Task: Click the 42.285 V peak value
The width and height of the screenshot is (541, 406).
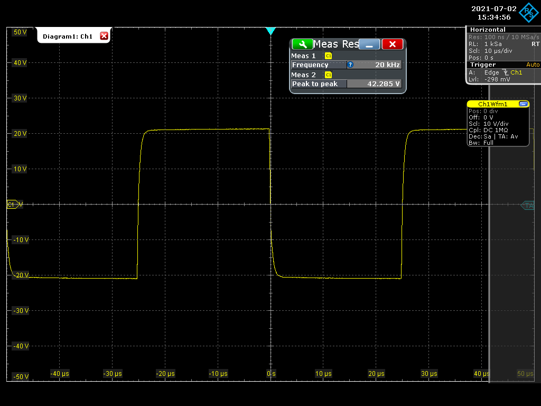Action: [x=384, y=84]
